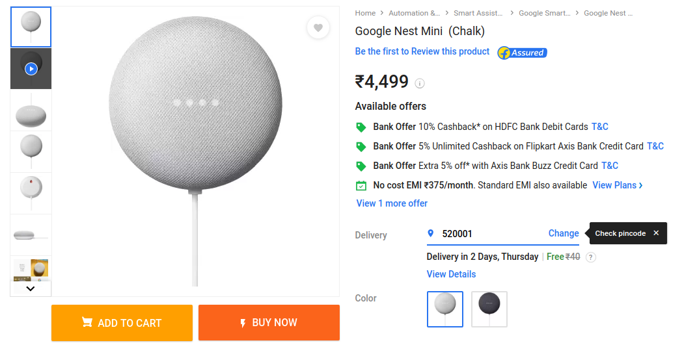Image resolution: width=697 pixels, height=345 pixels.
Task: Select the Charcoal color swatch
Action: click(489, 309)
